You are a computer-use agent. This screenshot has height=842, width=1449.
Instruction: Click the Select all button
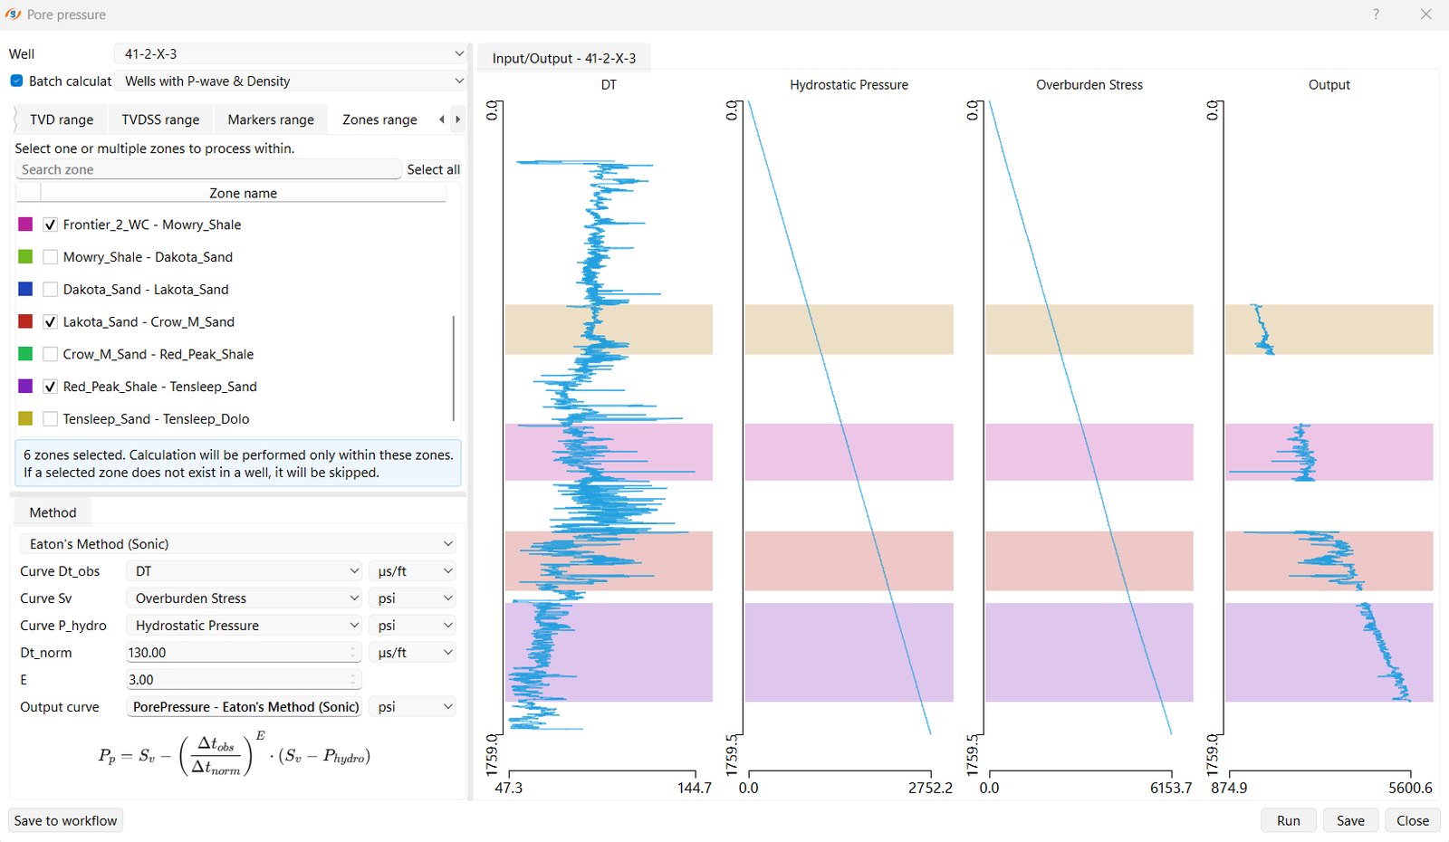pos(433,169)
